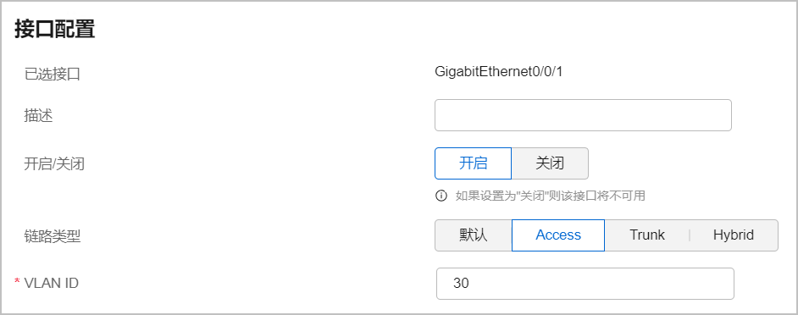Click the info icon beside the 关闭 hint
The height and width of the screenshot is (315, 798).
(441, 196)
